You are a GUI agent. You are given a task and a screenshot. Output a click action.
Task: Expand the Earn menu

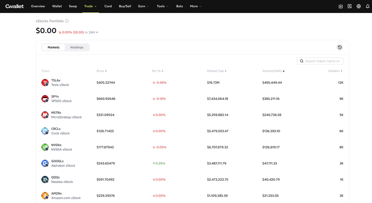pos(144,6)
